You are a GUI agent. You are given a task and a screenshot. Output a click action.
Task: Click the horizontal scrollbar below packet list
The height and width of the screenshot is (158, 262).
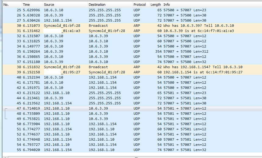point(135,157)
